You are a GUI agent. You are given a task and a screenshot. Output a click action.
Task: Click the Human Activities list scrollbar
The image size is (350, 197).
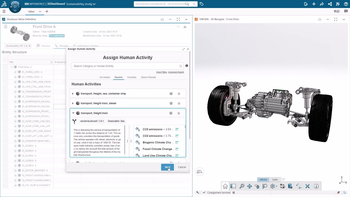(190, 95)
